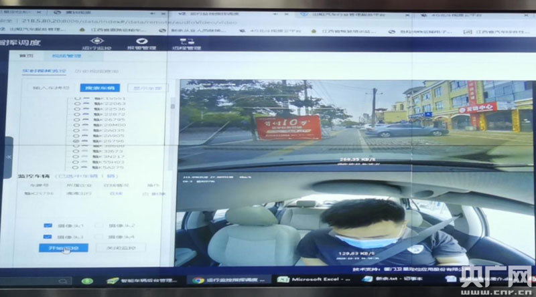This screenshot has height=297, width=536.
Task: Enable the 摄像头2 camera checkbox
Action: [98, 225]
